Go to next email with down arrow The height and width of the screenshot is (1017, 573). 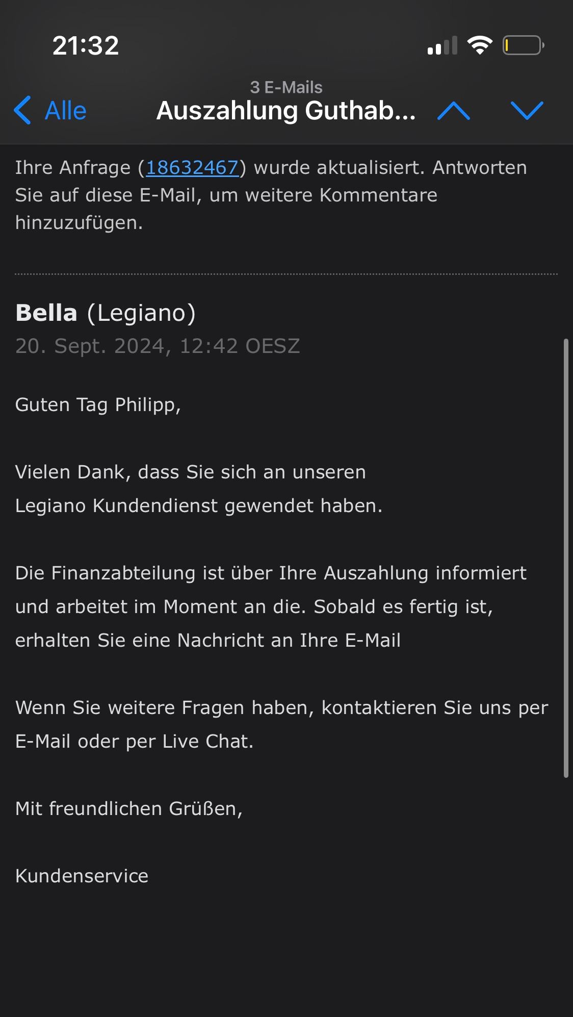point(527,111)
